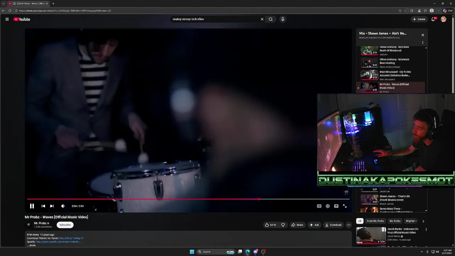Play Oliver Anthony Momma's Been Hurting
This screenshot has height=256, width=455.
pyautogui.click(x=391, y=63)
